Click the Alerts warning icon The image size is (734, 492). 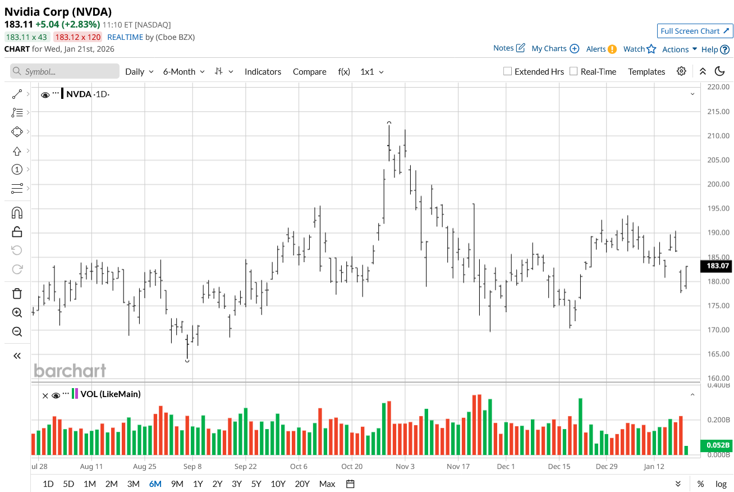(x=612, y=49)
